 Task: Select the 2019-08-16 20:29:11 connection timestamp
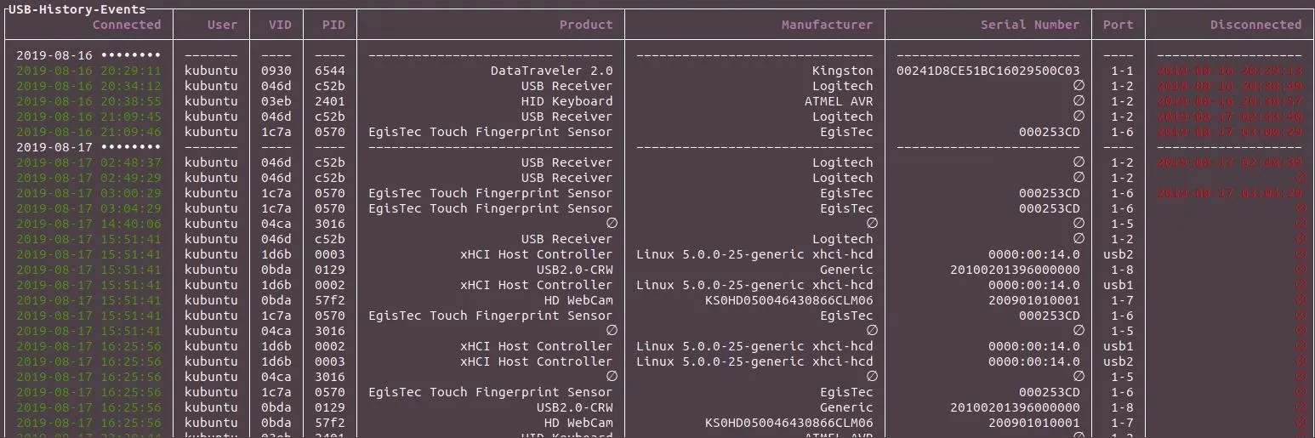[88, 71]
